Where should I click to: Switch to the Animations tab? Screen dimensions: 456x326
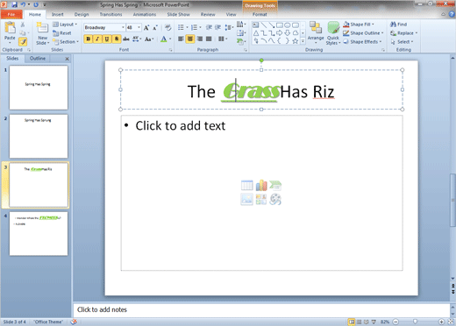pos(145,14)
